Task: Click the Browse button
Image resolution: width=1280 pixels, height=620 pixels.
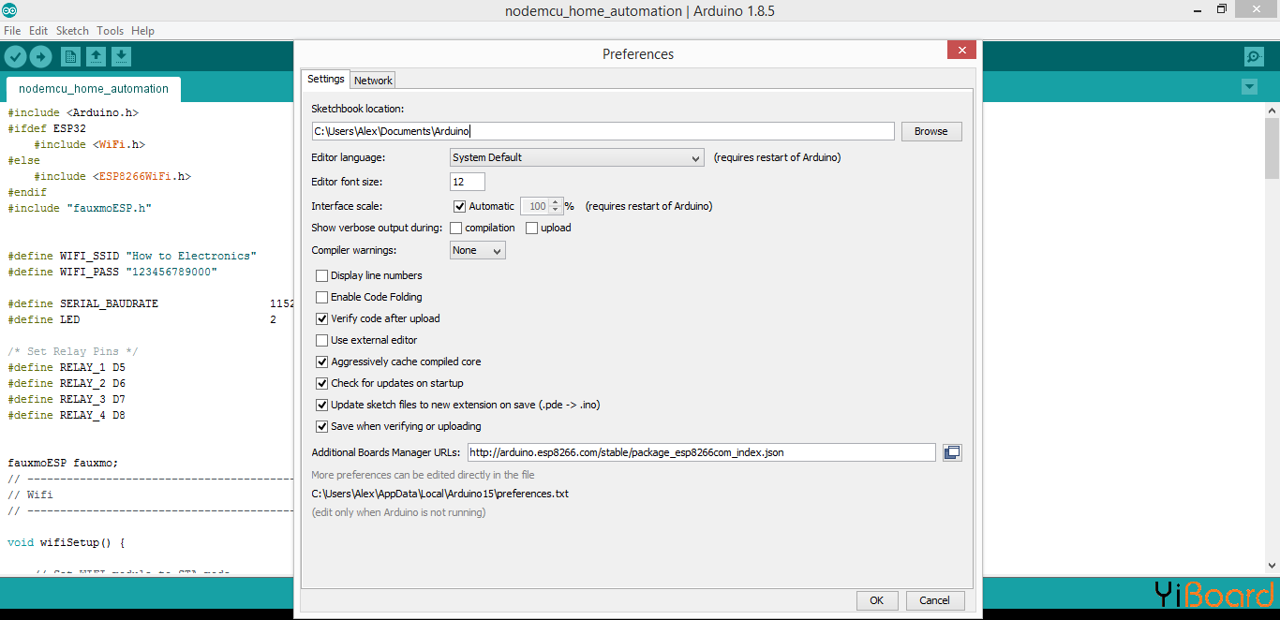Action: pyautogui.click(x=931, y=131)
